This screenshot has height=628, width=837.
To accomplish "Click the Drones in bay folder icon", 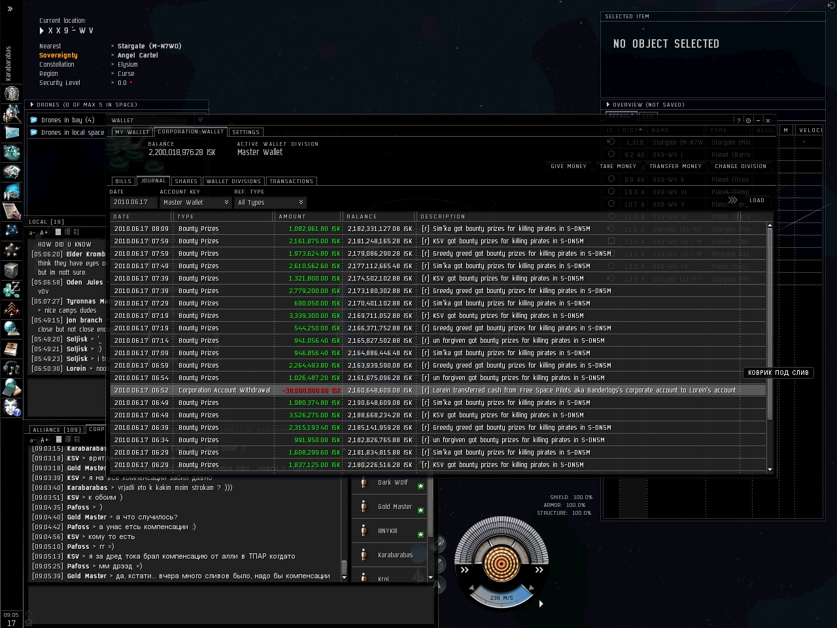I will click(33, 120).
